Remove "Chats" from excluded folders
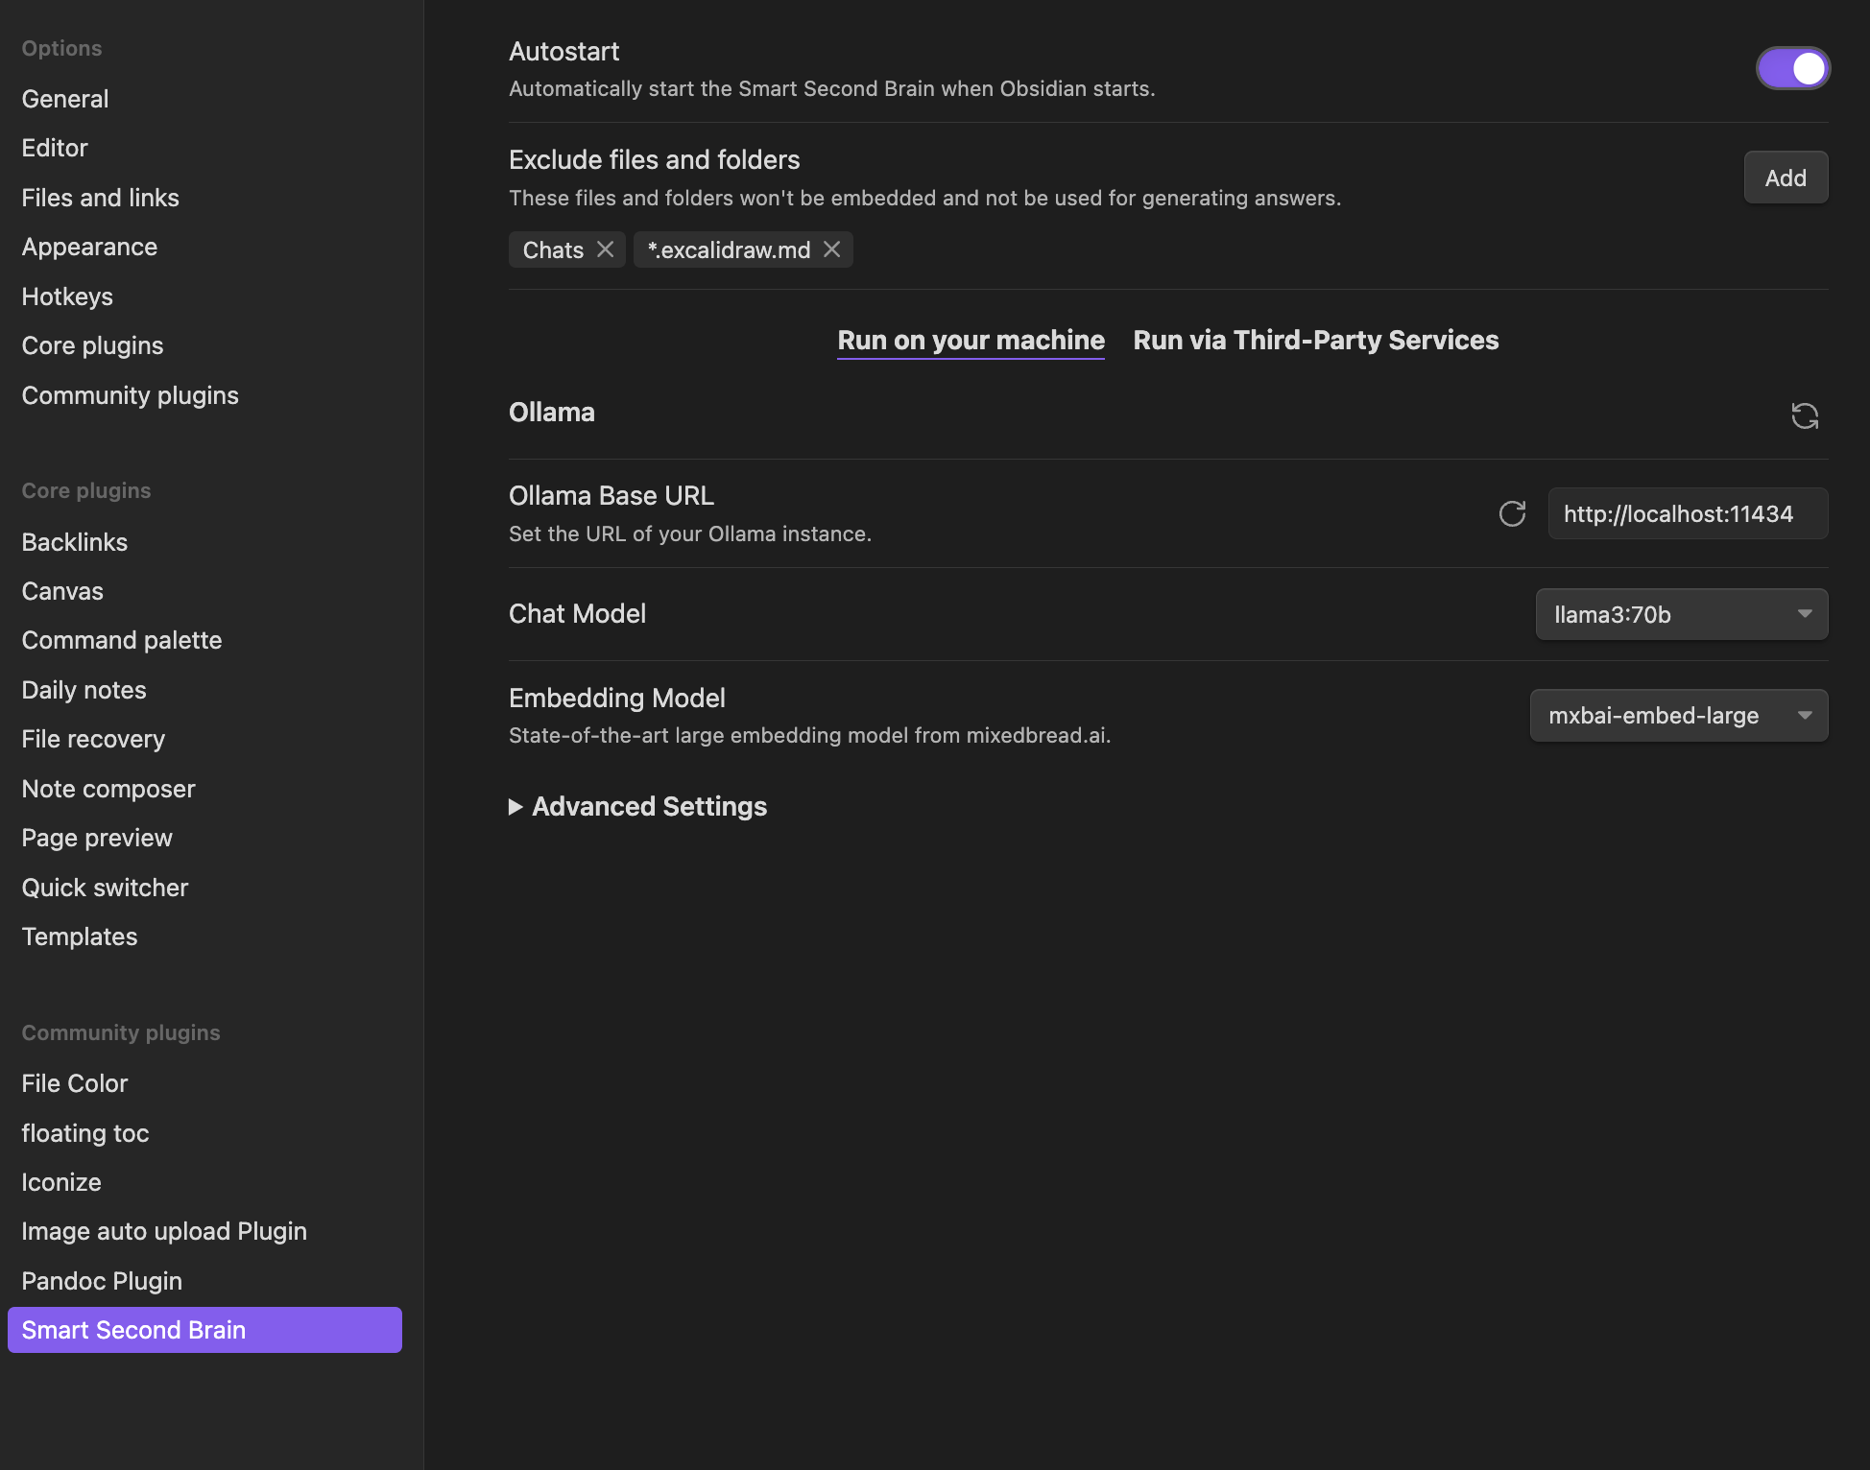Screen dimensions: 1870x1470 tap(606, 249)
